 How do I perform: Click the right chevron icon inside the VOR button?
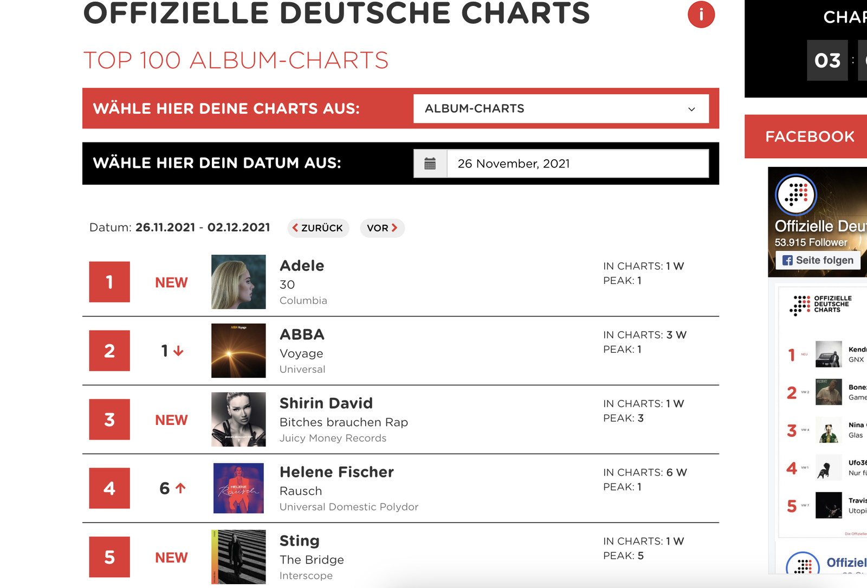coord(394,228)
